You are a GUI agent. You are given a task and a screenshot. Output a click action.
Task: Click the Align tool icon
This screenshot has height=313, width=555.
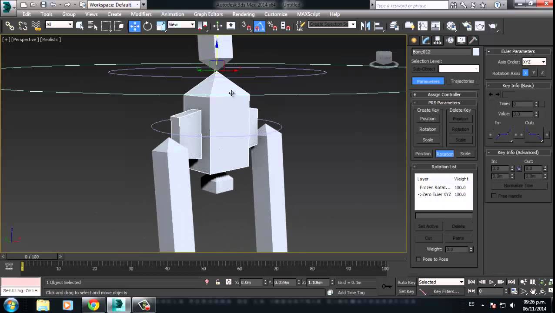click(378, 26)
